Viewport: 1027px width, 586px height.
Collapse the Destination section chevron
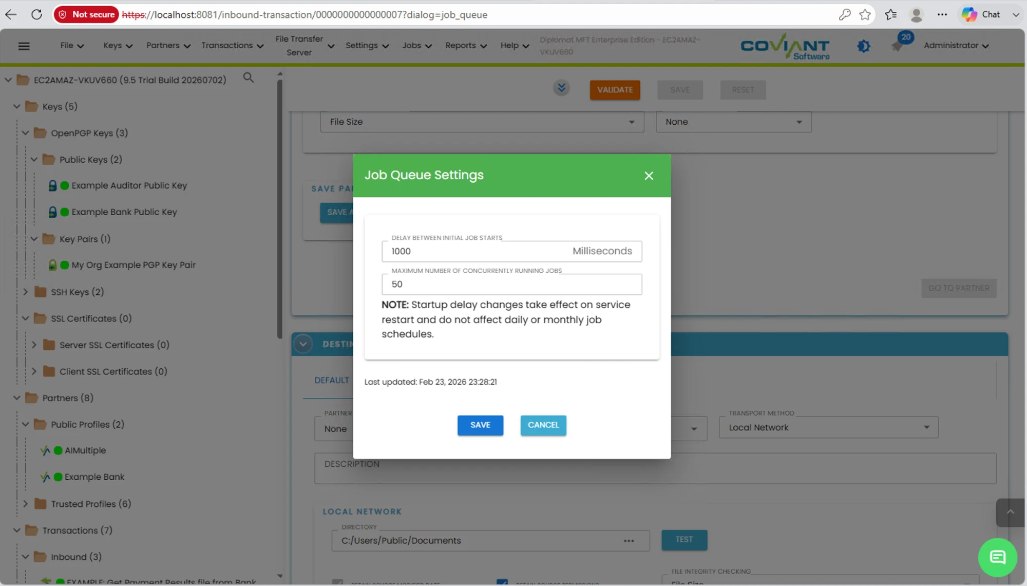click(x=303, y=344)
